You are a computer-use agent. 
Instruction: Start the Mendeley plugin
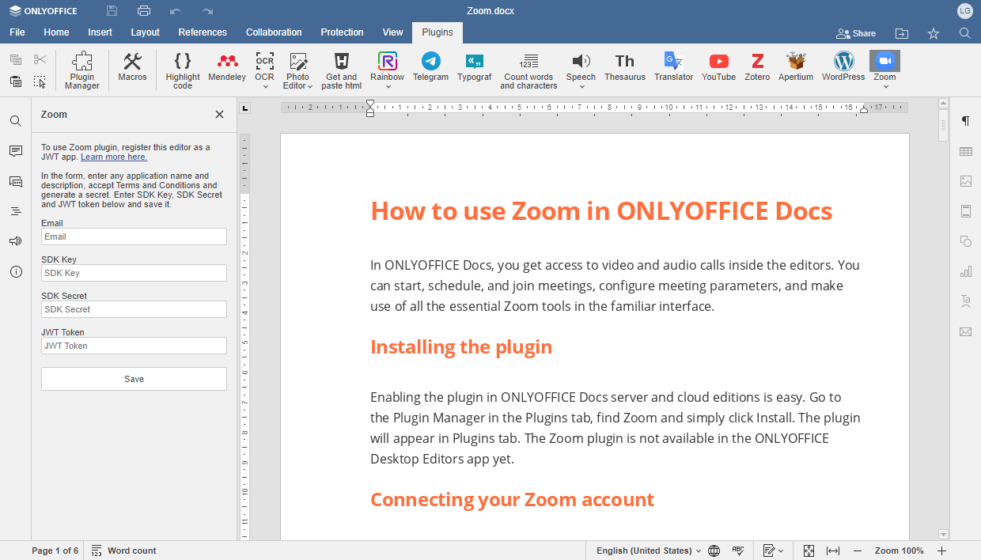click(x=227, y=66)
